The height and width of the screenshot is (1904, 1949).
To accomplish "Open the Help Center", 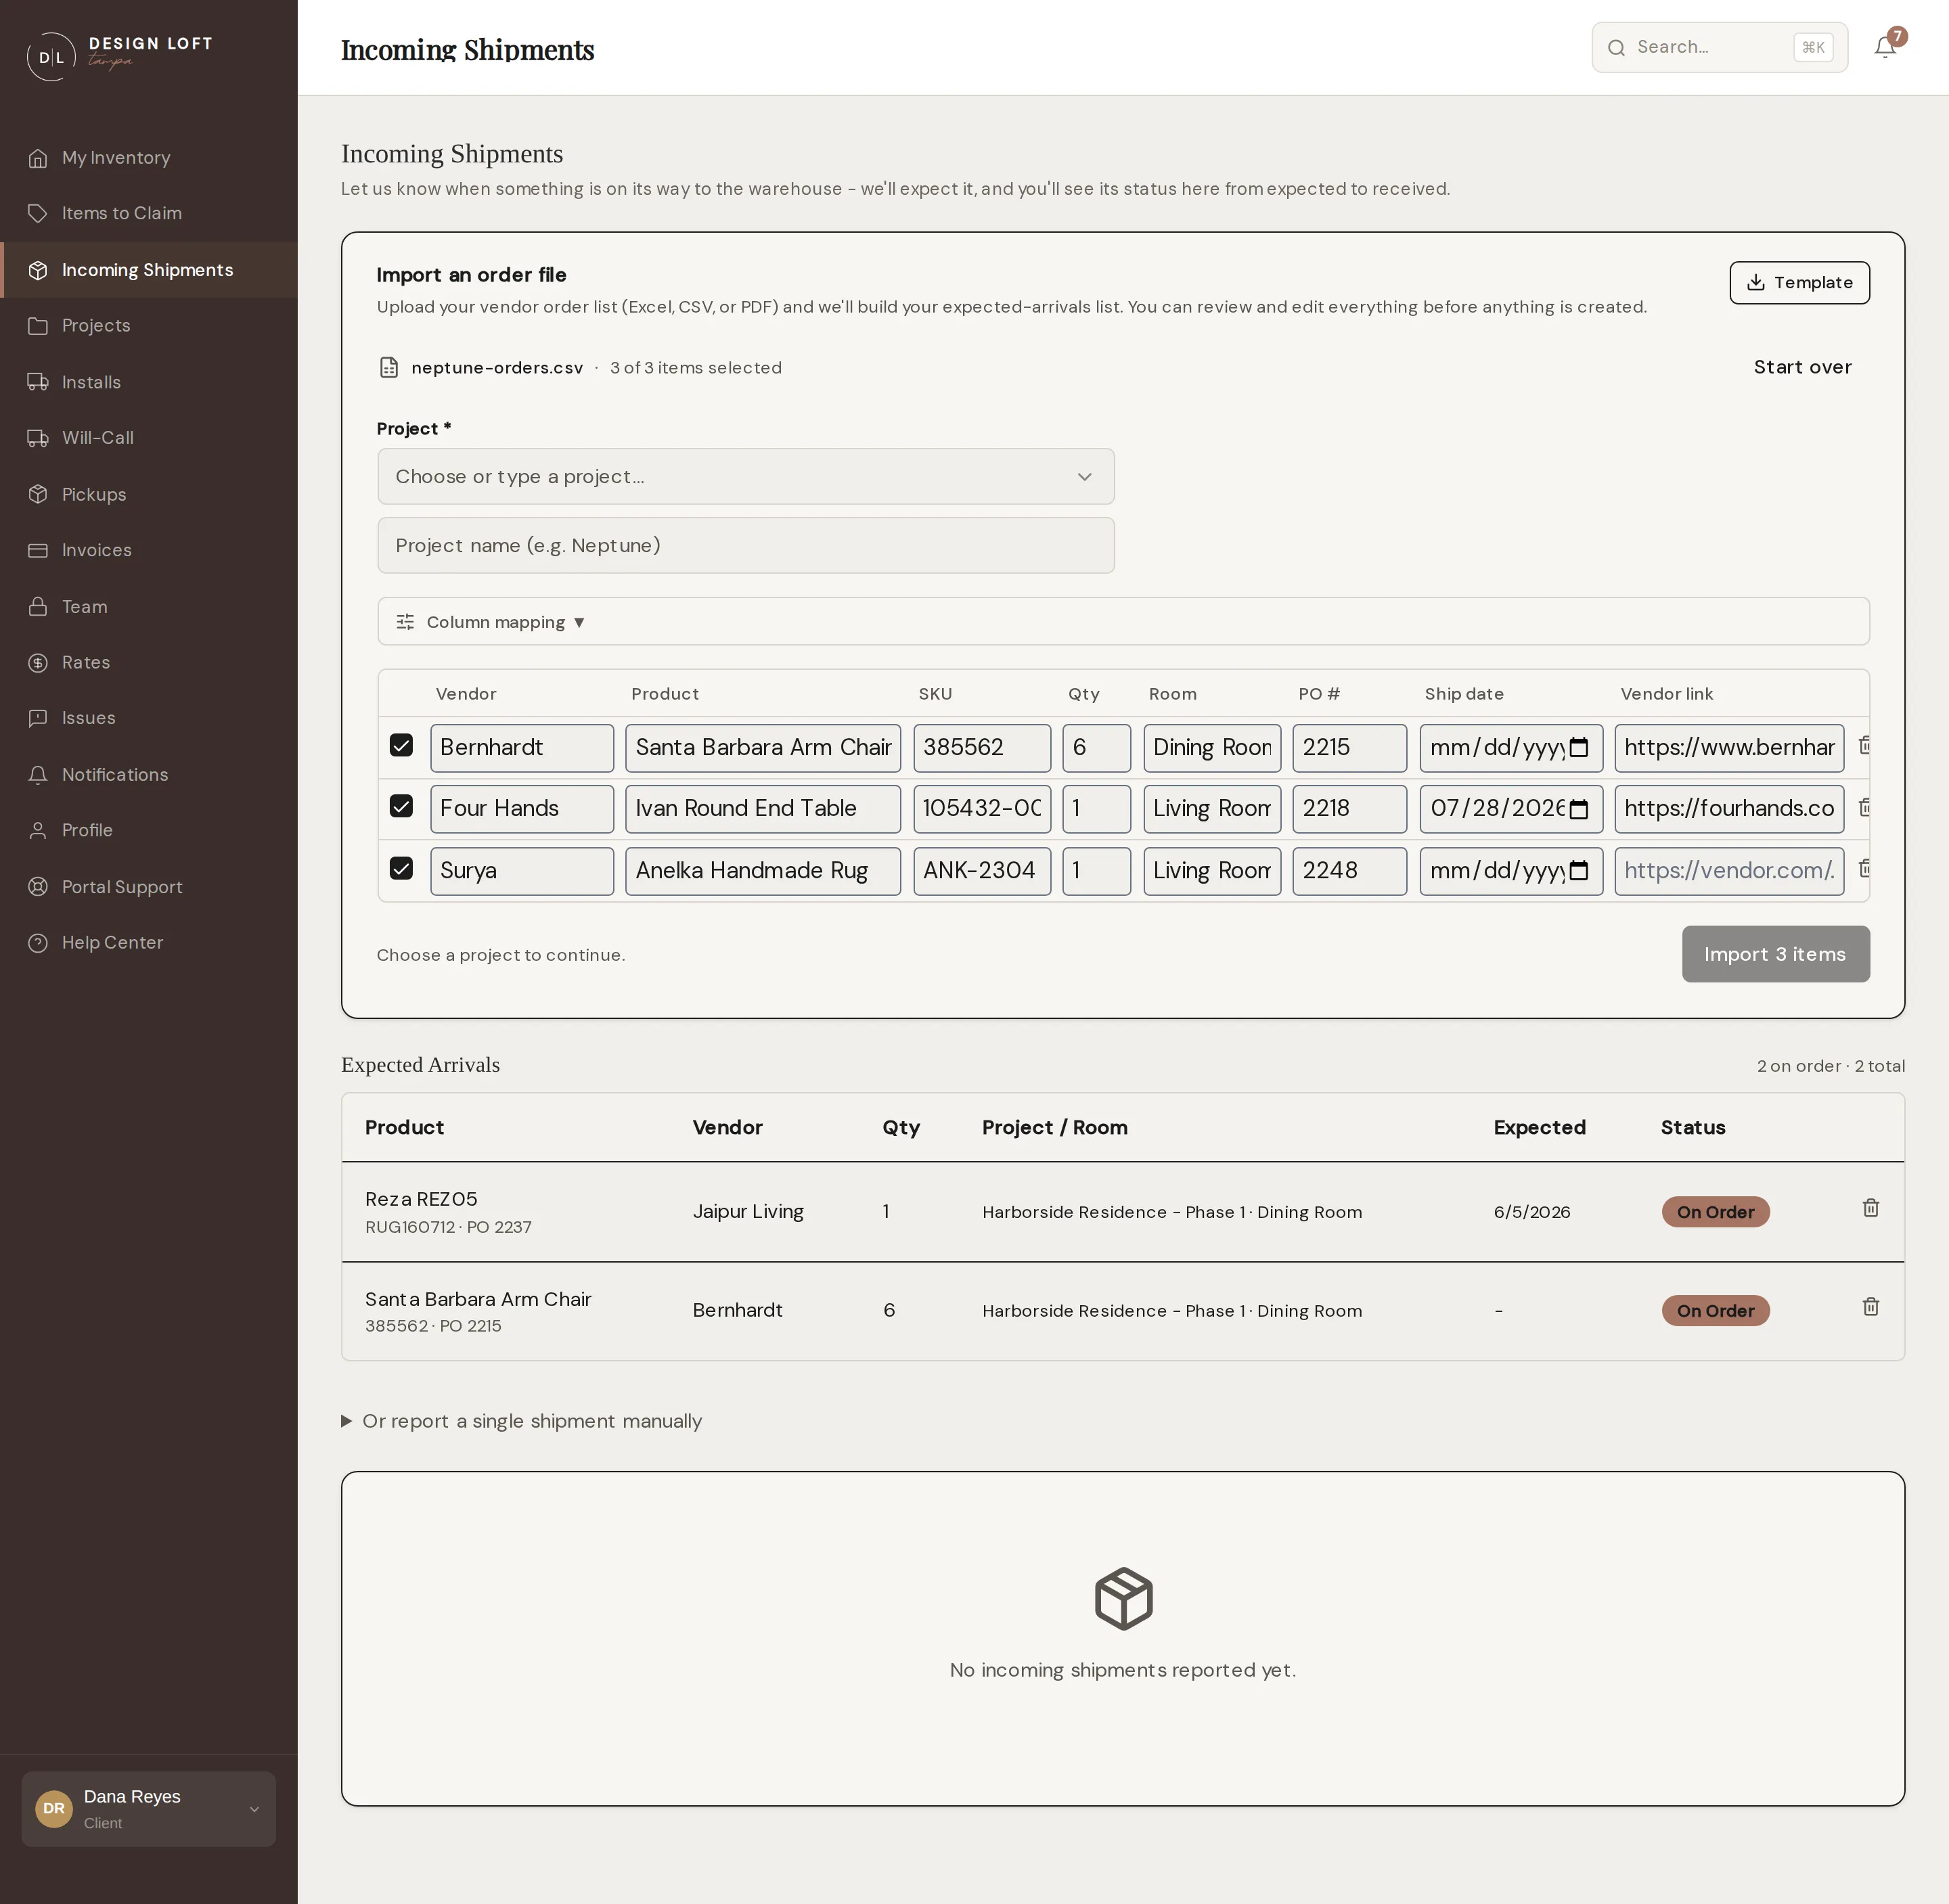I will point(149,943).
